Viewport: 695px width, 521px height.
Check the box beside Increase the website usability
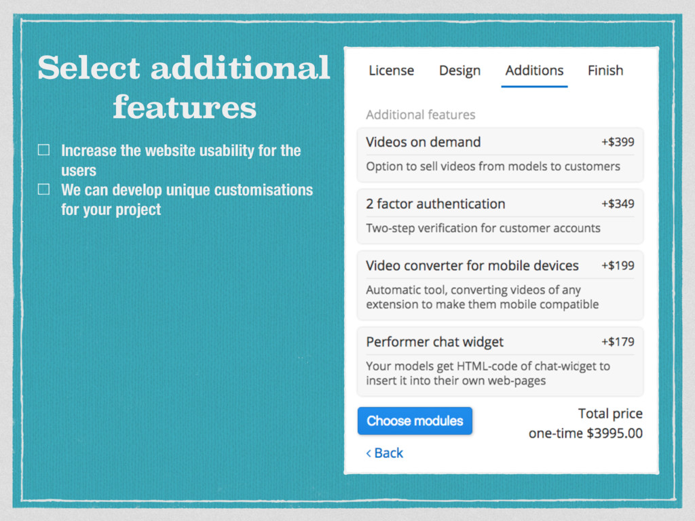pos(43,151)
